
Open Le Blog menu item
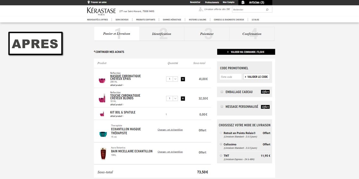[x=255, y=20]
